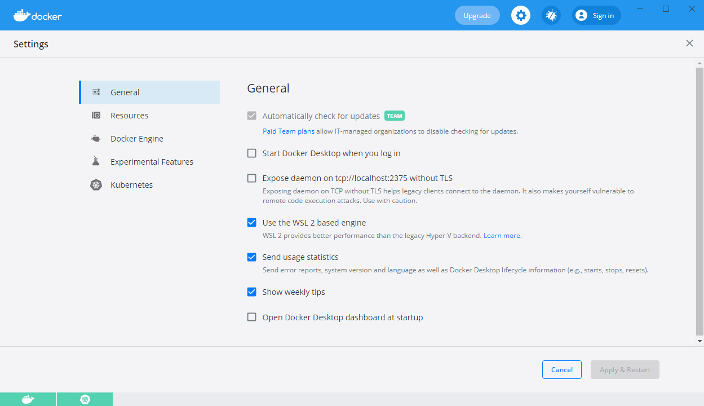
Task: Toggle Show weekly tips off
Action: [x=251, y=292]
